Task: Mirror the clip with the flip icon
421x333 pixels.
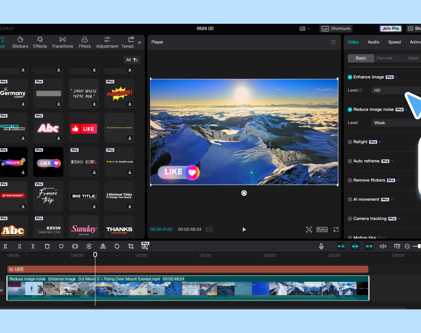Action: pyautogui.click(x=103, y=246)
